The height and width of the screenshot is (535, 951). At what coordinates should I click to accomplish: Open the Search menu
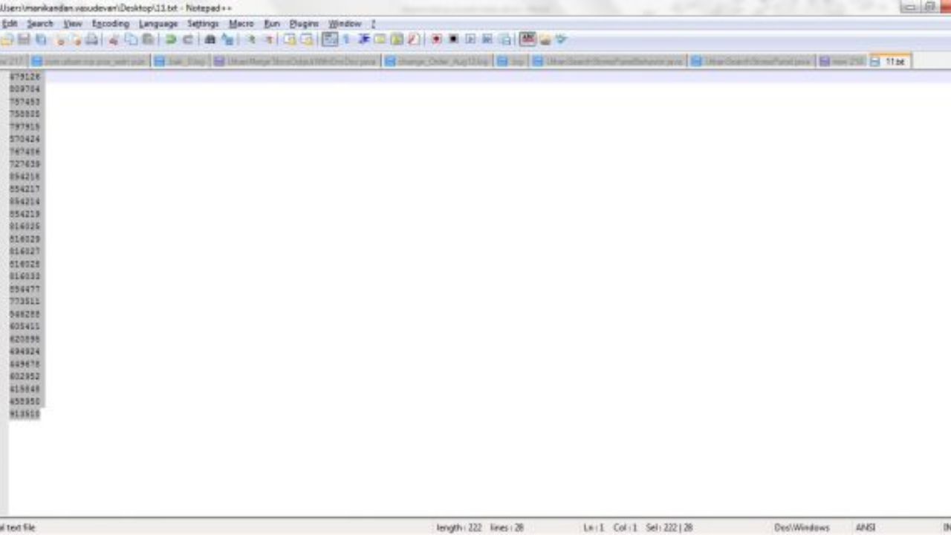click(40, 24)
